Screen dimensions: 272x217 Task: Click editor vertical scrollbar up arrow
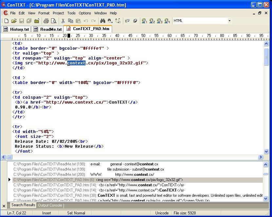(266, 43)
